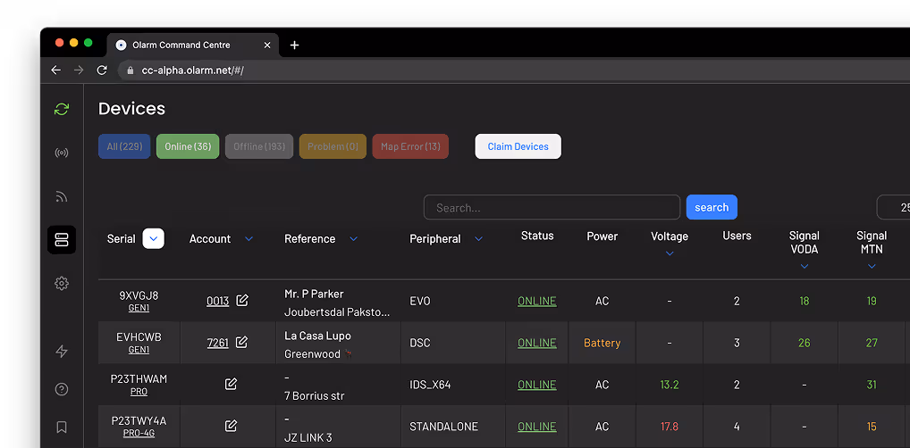Click the Status column header
This screenshot has width=910, height=448.
pos(537,236)
